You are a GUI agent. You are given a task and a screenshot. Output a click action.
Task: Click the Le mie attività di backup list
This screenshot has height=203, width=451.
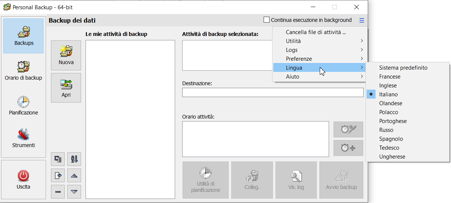click(x=130, y=119)
